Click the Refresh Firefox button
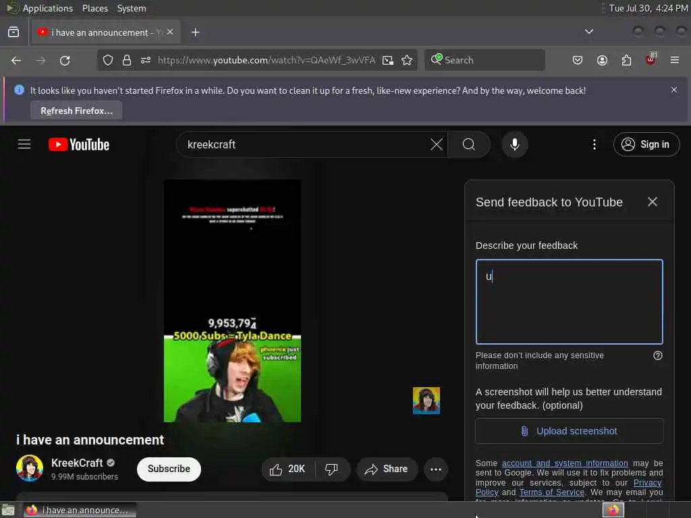Viewport: 691px width, 518px height. point(76,111)
